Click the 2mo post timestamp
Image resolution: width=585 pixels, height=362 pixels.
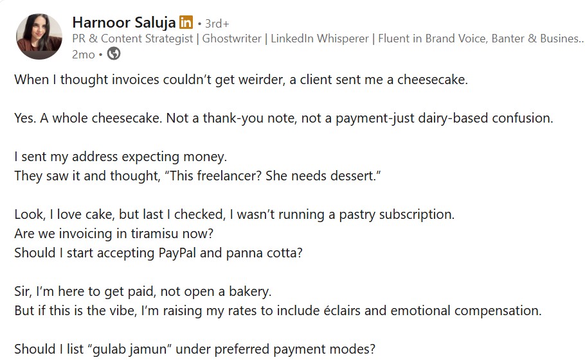83,55
